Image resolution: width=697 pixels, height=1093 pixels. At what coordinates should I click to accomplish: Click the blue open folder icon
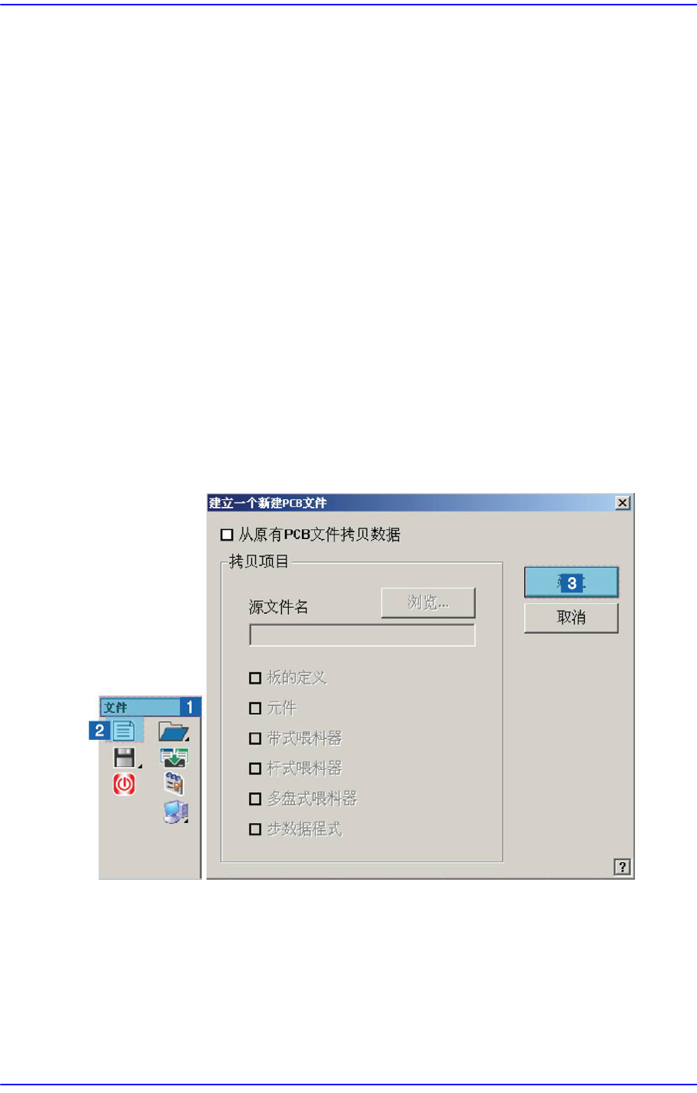pos(174,731)
